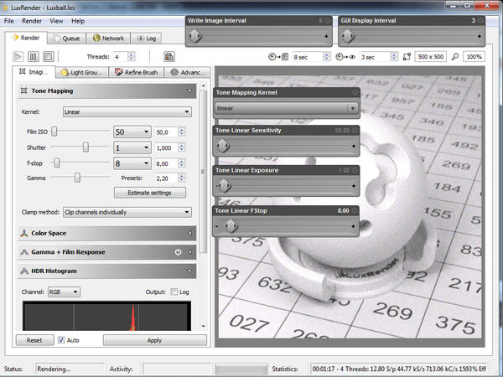Switch to the Log tab
This screenshot has width=503, height=377.
tap(146, 39)
